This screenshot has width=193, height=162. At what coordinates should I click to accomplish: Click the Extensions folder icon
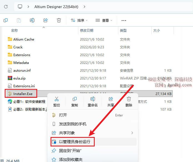[10, 54]
